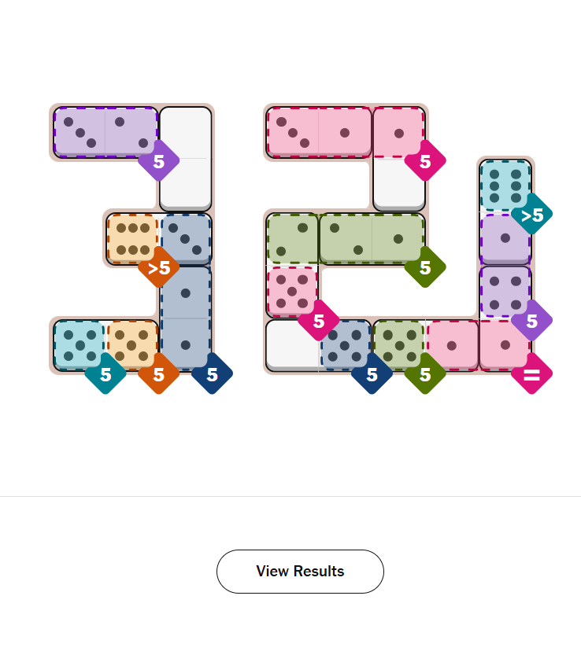Click purple 5 badge below purple four-pip tile
The image size is (581, 662).
pos(531,321)
